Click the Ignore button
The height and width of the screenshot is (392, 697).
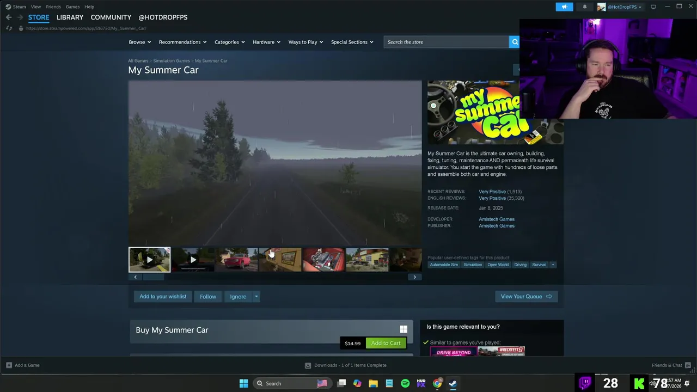pyautogui.click(x=238, y=297)
